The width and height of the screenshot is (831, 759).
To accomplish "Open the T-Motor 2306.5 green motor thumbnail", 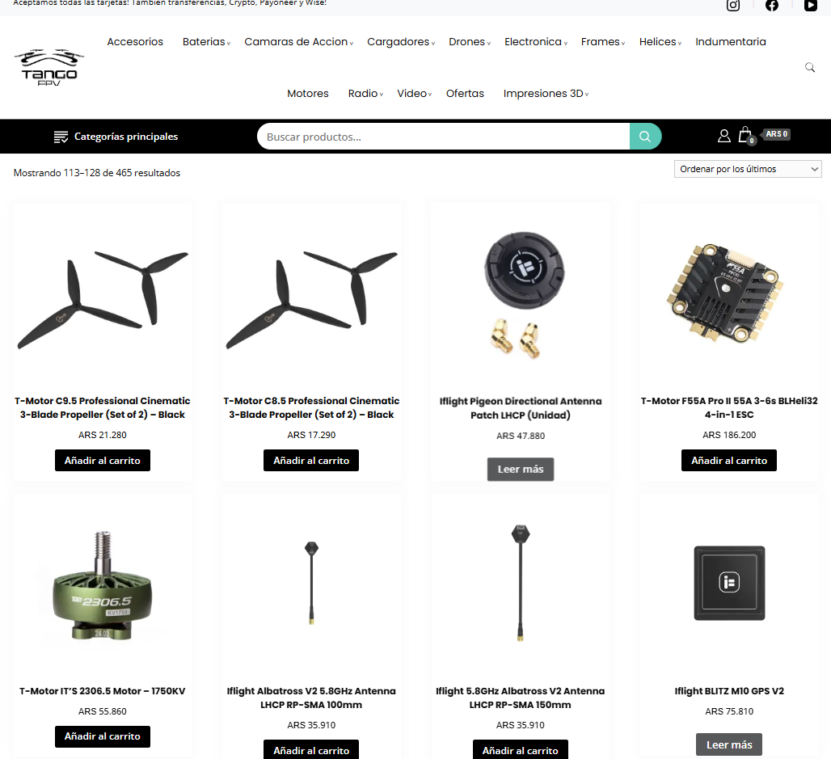I will click(x=103, y=585).
